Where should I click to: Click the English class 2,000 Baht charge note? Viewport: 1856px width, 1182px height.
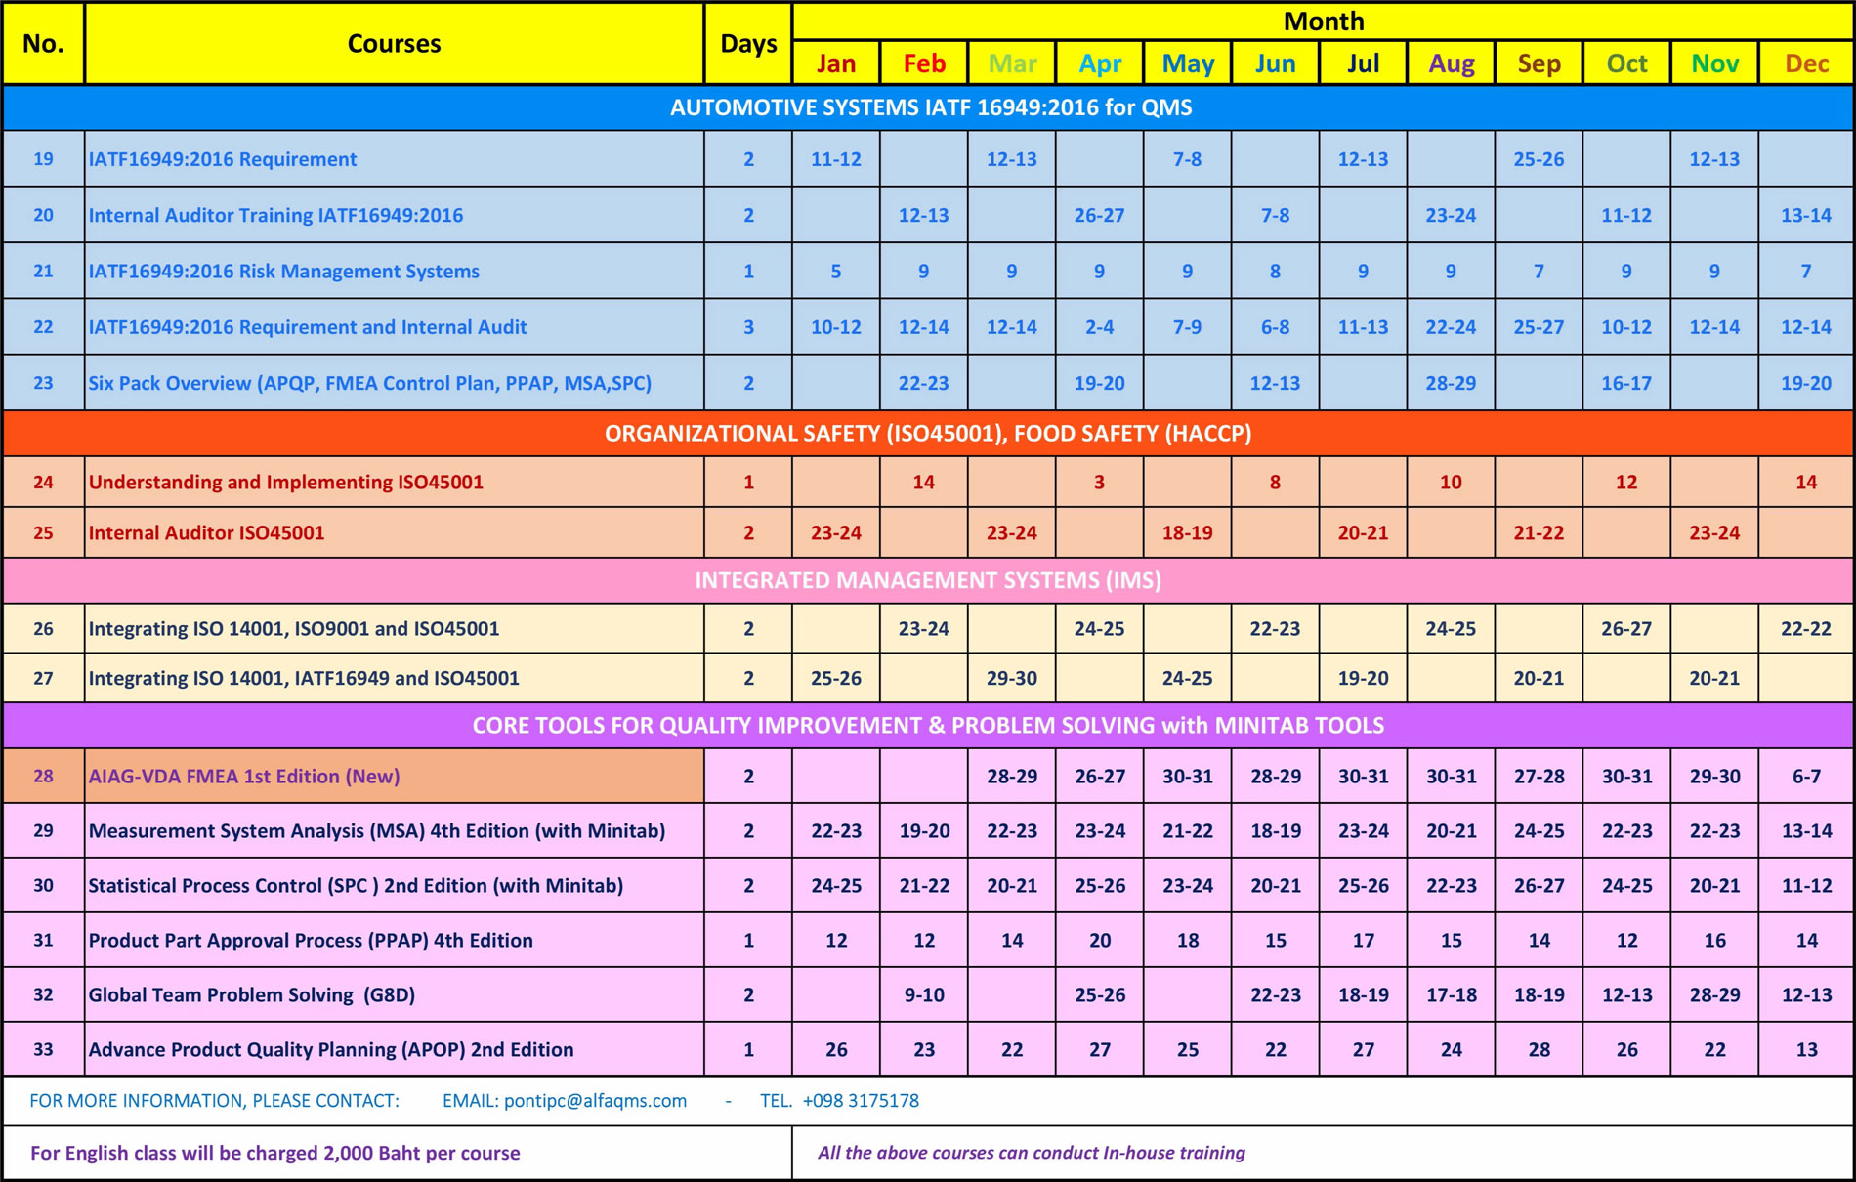(x=274, y=1153)
